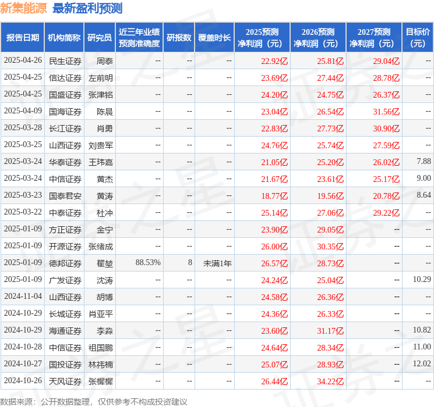Click the 2027预测净利润 column header
This screenshot has width=434, height=407.
[x=374, y=38]
